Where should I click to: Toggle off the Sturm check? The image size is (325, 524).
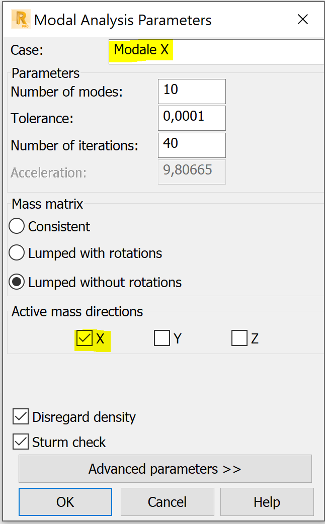click(x=21, y=442)
